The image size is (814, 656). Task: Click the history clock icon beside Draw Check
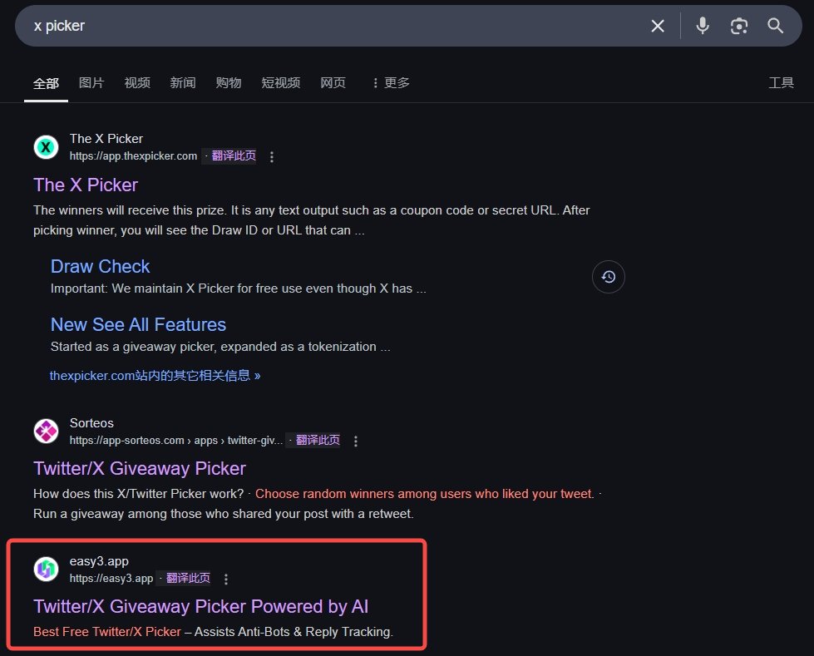point(609,277)
